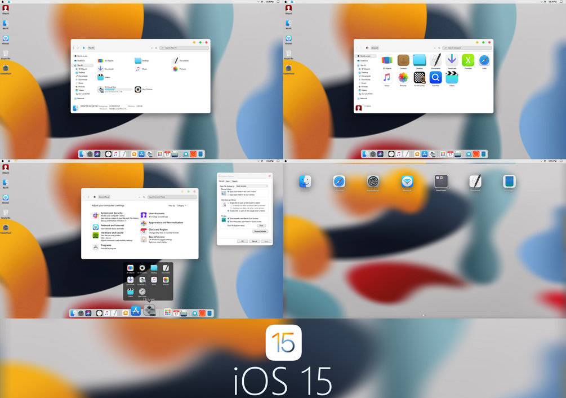
Task: Select Quick access in skinpack window sidebar
Action: 364,56
